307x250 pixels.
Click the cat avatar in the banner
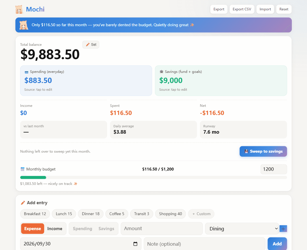(x=24, y=25)
